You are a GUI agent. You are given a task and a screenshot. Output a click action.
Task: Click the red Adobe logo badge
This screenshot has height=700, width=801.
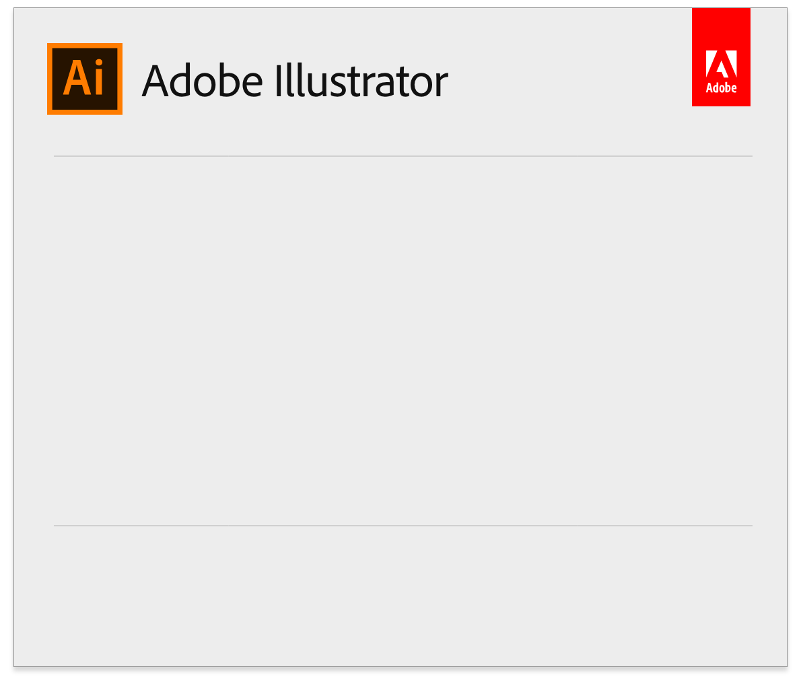click(721, 57)
